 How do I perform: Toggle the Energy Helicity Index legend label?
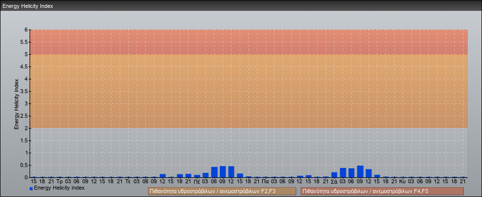click(59, 188)
